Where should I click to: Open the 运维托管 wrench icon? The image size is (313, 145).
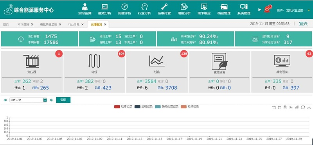[164, 7]
